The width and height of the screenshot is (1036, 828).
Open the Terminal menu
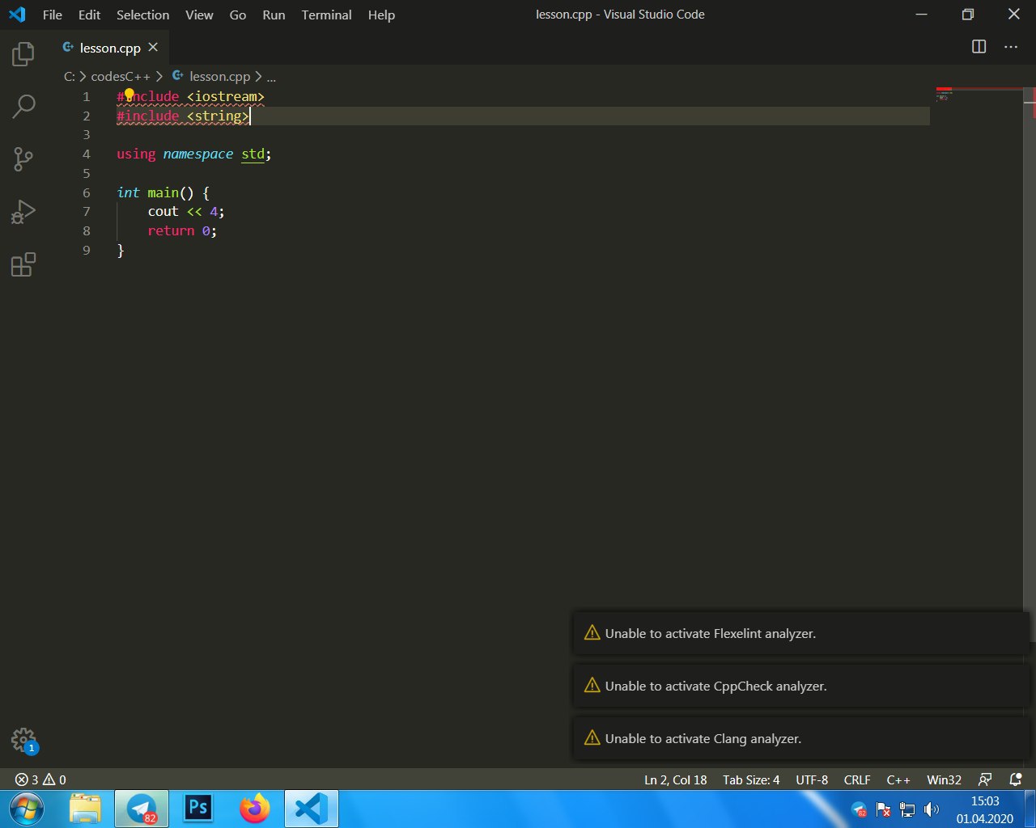point(326,15)
